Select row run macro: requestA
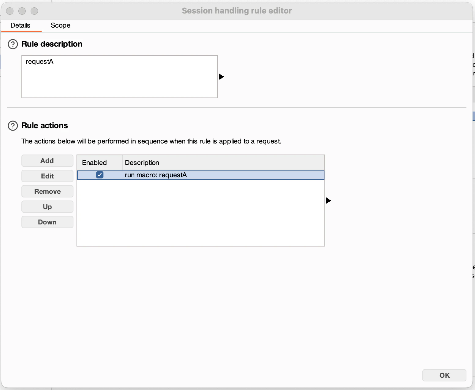 [x=201, y=175]
